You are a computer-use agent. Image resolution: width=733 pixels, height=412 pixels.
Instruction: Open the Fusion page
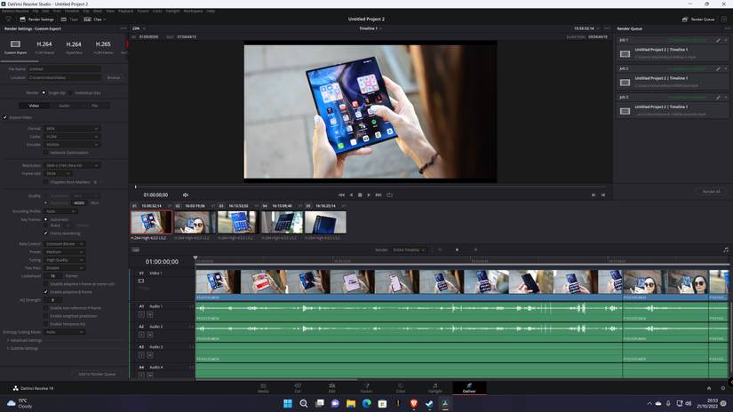click(366, 388)
